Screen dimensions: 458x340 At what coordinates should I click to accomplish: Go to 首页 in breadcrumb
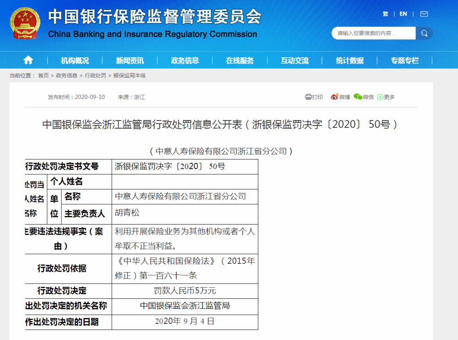coord(44,76)
